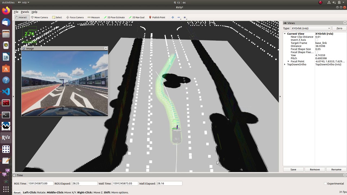Open the view Type dropdown

coord(311,28)
